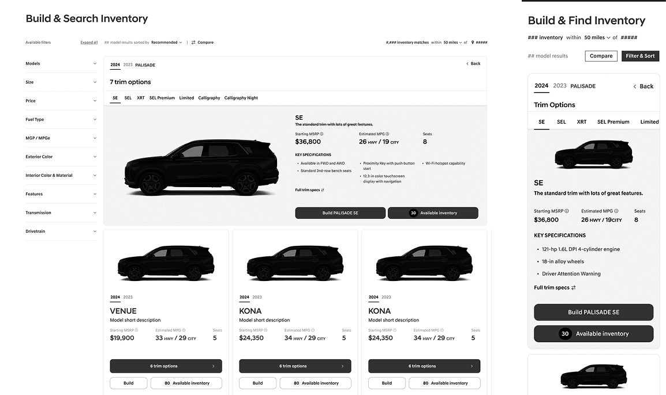This screenshot has width=666, height=395.
Task: Click the $19,900 price on VENUE card
Action: pyautogui.click(x=122, y=338)
